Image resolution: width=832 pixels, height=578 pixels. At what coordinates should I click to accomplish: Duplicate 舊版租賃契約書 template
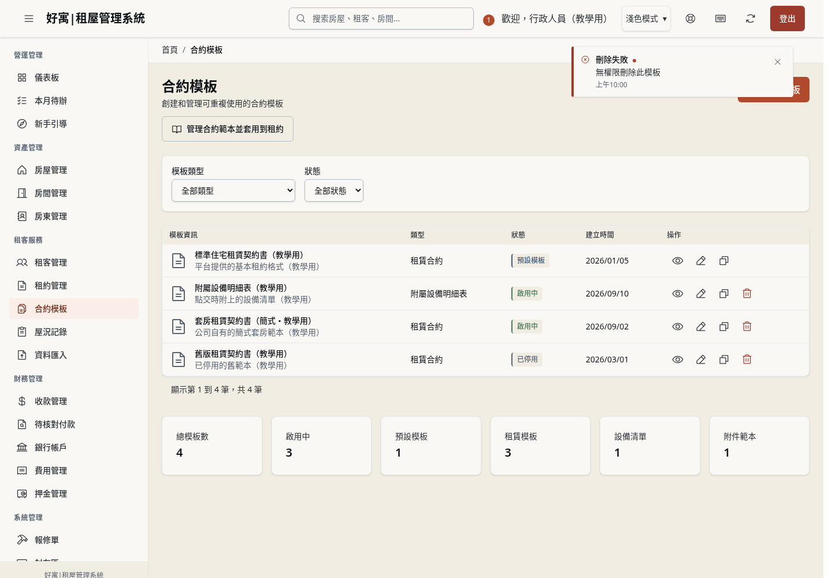click(x=724, y=360)
